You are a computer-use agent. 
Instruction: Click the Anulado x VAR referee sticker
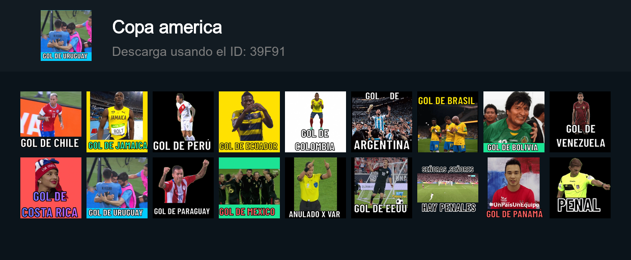click(x=315, y=188)
